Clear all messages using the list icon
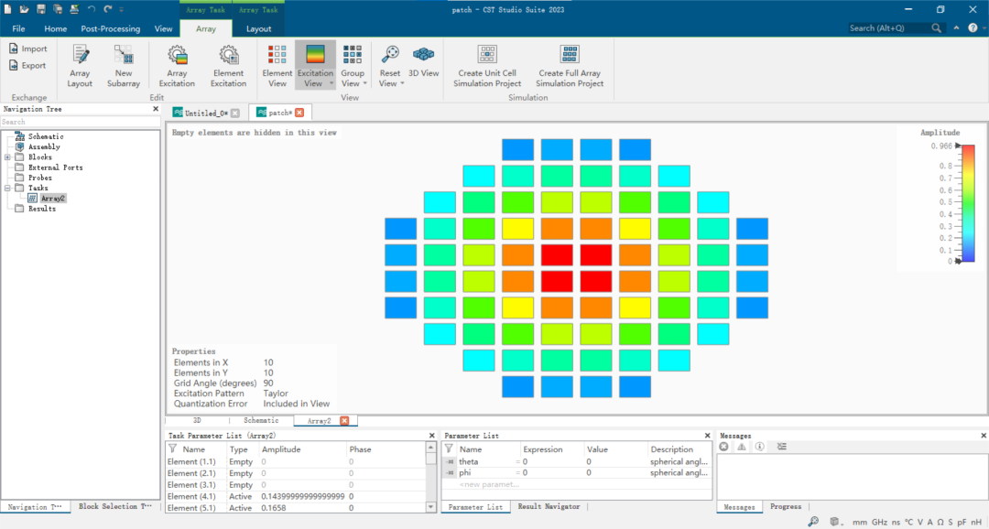Screen dimensions: 989x529 tap(782, 447)
